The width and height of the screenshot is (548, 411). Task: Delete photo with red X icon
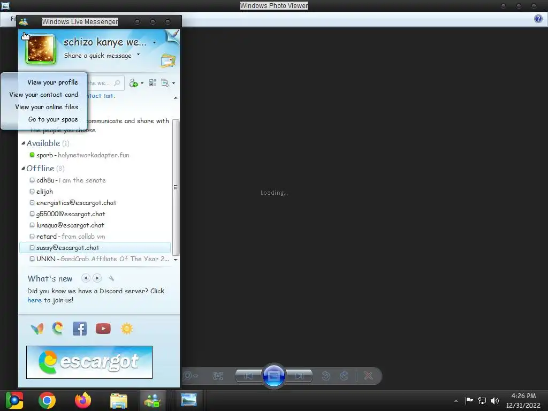point(368,376)
